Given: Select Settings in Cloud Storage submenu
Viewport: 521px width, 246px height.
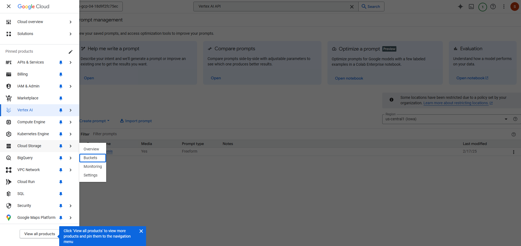Looking at the screenshot, I should pos(93,175).
